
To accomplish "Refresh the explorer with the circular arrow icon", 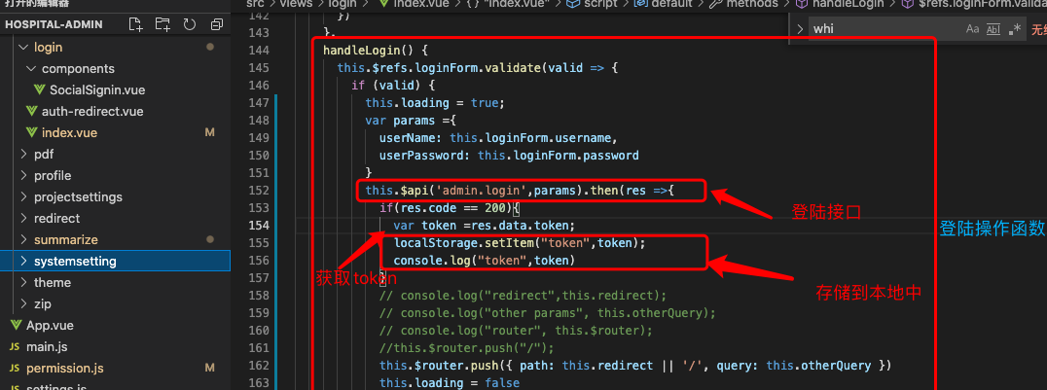I will [x=190, y=24].
